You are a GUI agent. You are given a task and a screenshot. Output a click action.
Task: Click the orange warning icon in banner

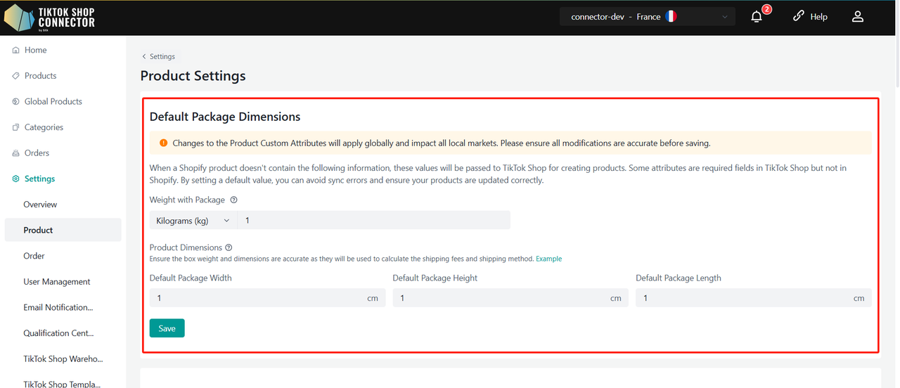click(x=163, y=143)
